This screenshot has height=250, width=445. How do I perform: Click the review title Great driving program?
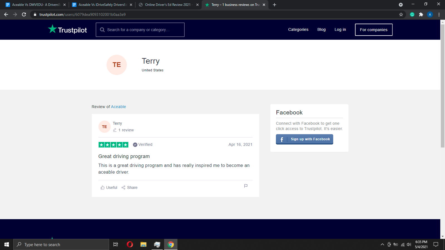click(x=124, y=156)
